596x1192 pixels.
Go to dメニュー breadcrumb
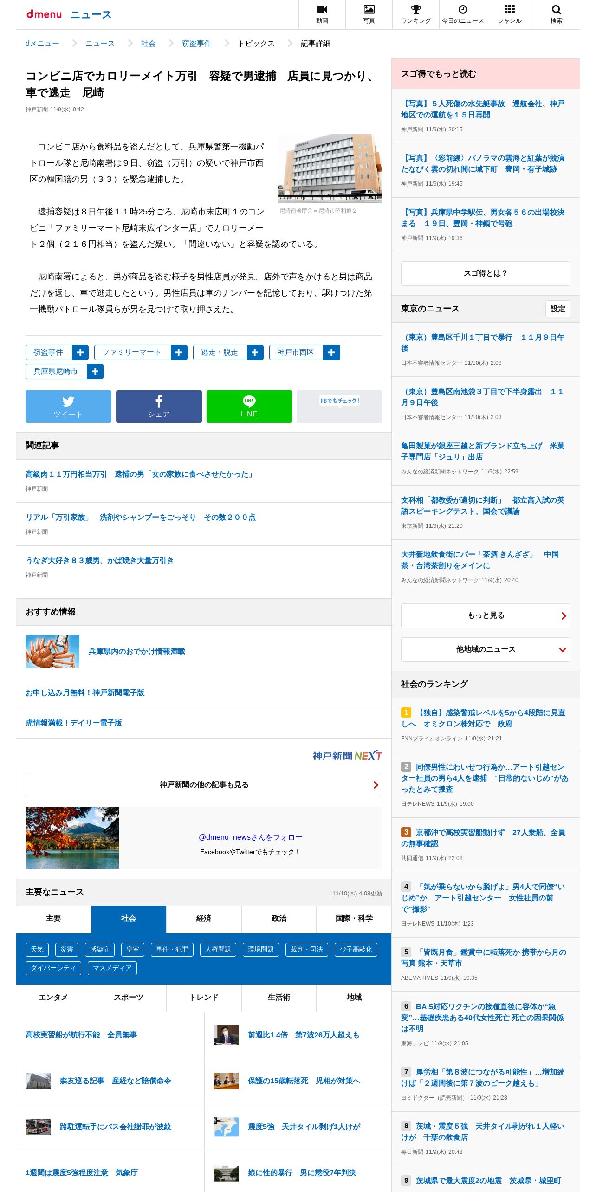click(42, 43)
